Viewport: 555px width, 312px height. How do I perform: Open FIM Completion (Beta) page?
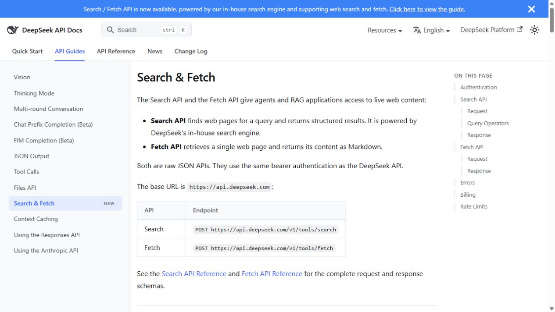pyautogui.click(x=65, y=140)
